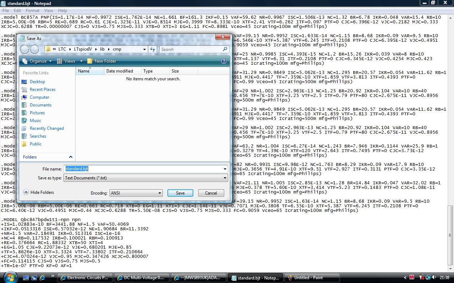Select the lib breadcrumb folder
454x283 pixels.
[102, 49]
